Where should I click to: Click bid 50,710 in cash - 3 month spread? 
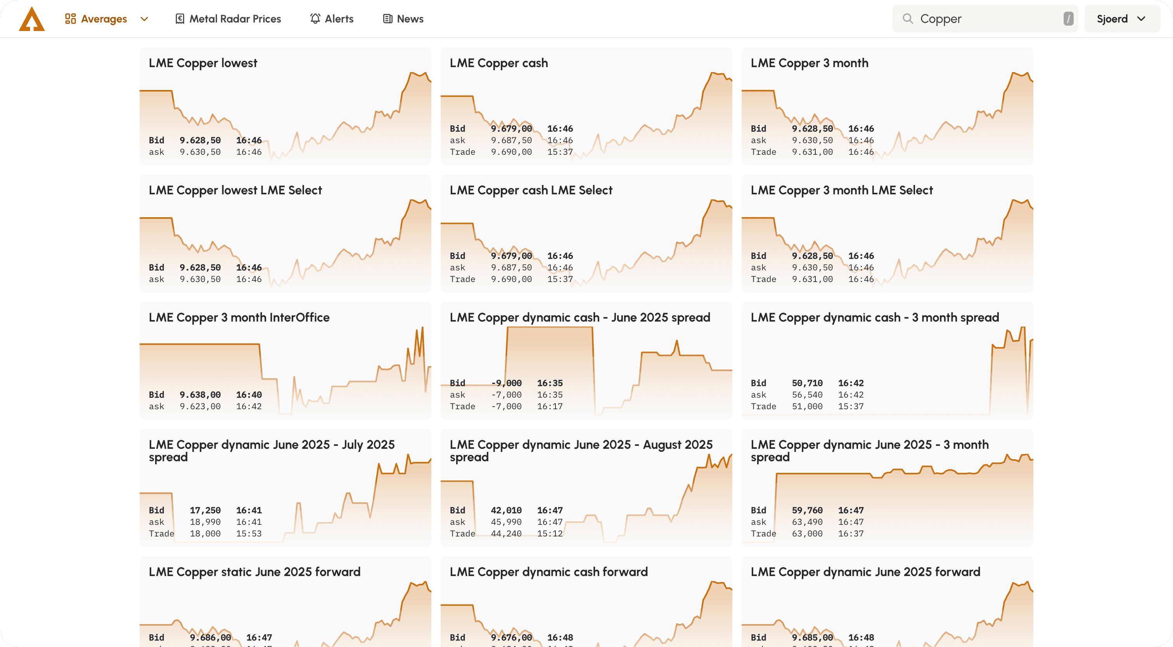pos(807,383)
